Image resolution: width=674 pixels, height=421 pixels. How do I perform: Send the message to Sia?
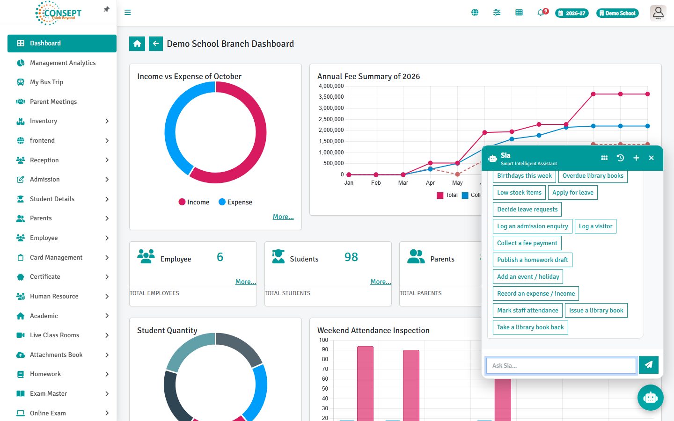point(649,365)
